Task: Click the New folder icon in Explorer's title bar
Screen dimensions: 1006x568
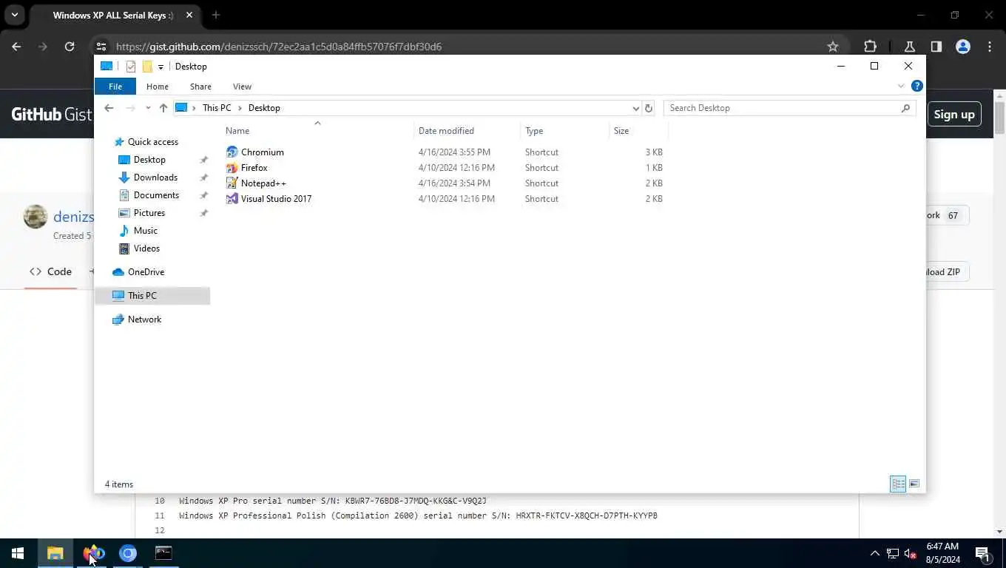Action: coord(147,67)
